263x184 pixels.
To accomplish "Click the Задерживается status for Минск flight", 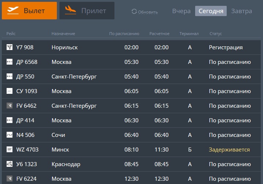I will coord(229,150).
